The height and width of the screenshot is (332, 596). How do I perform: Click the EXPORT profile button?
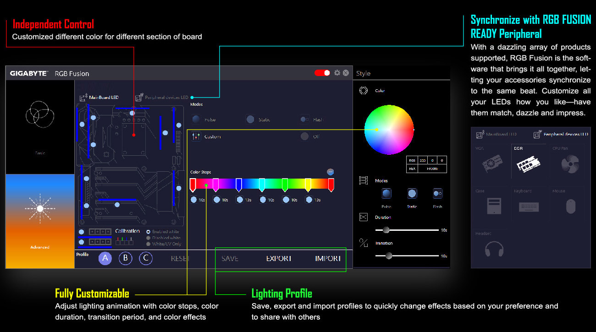click(279, 259)
